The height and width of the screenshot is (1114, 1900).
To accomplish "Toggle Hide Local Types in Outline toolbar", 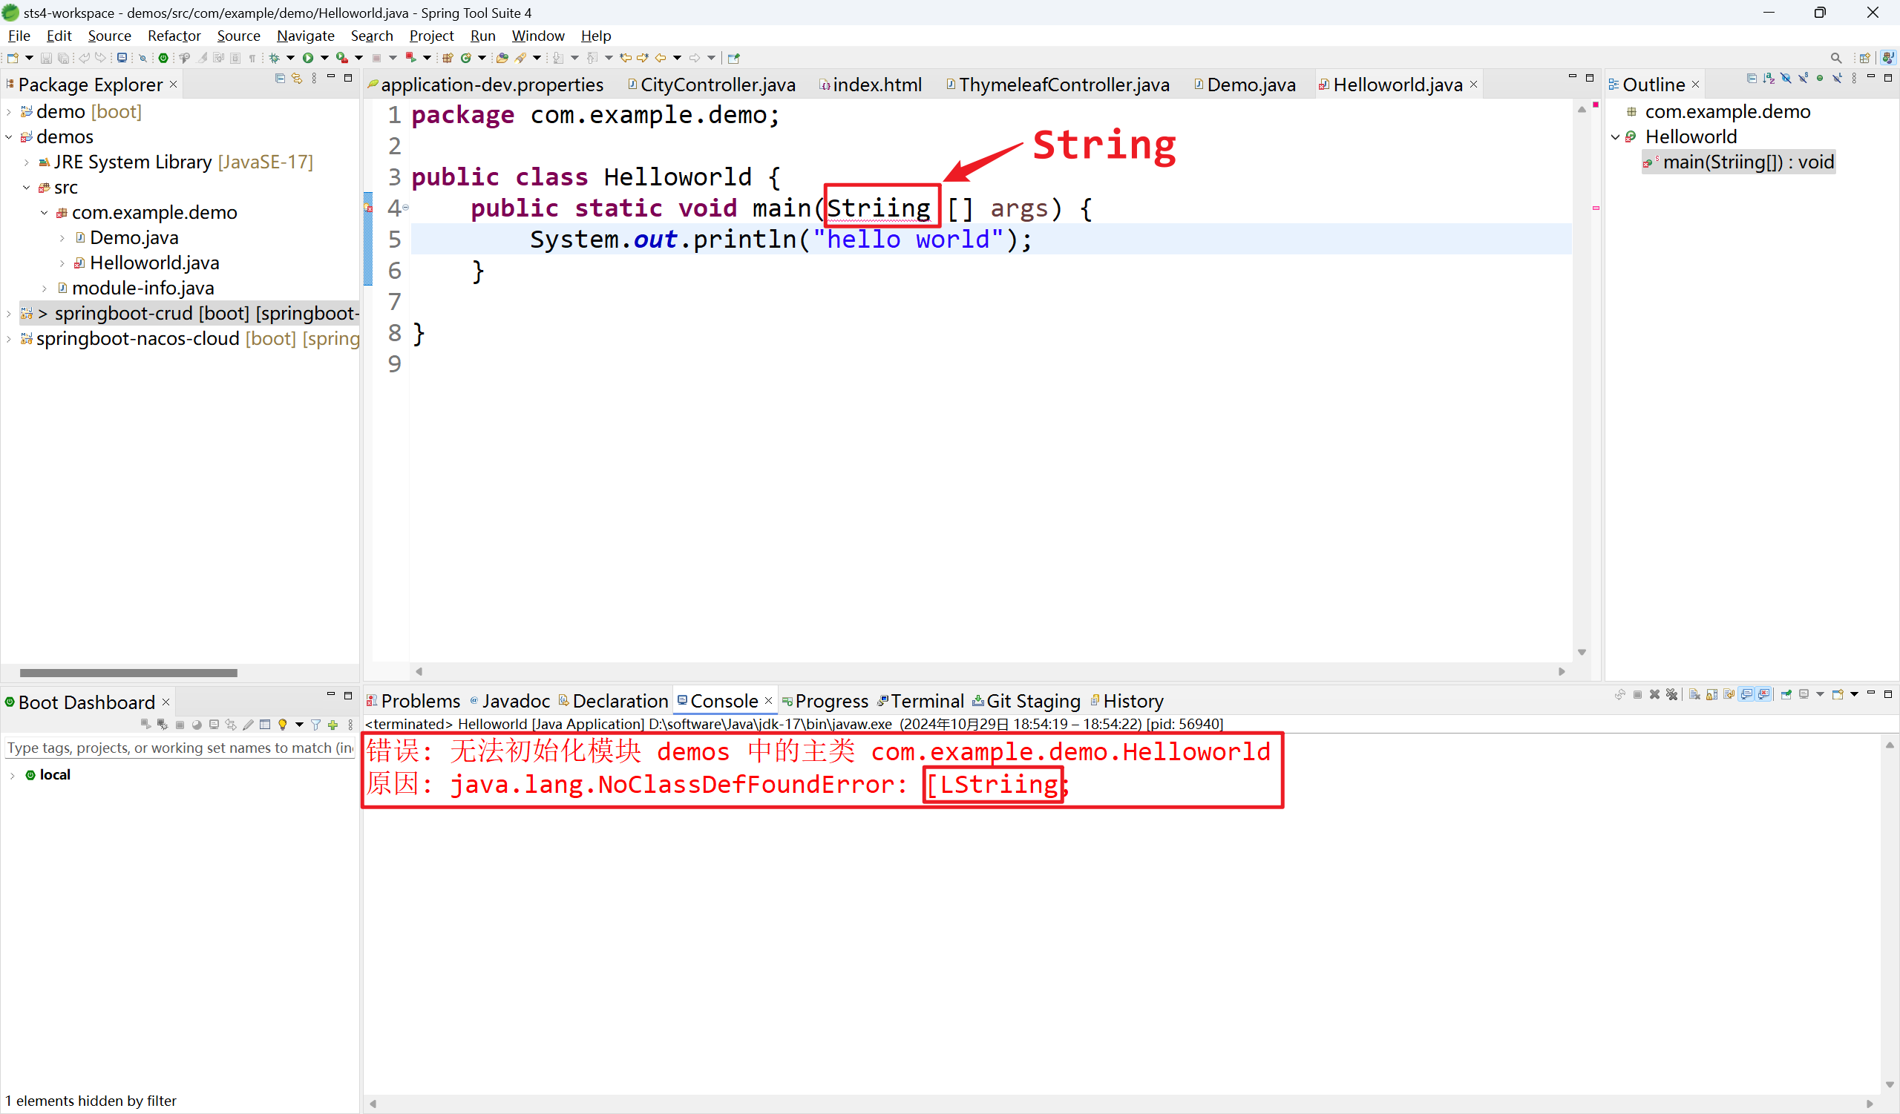I will (1838, 79).
